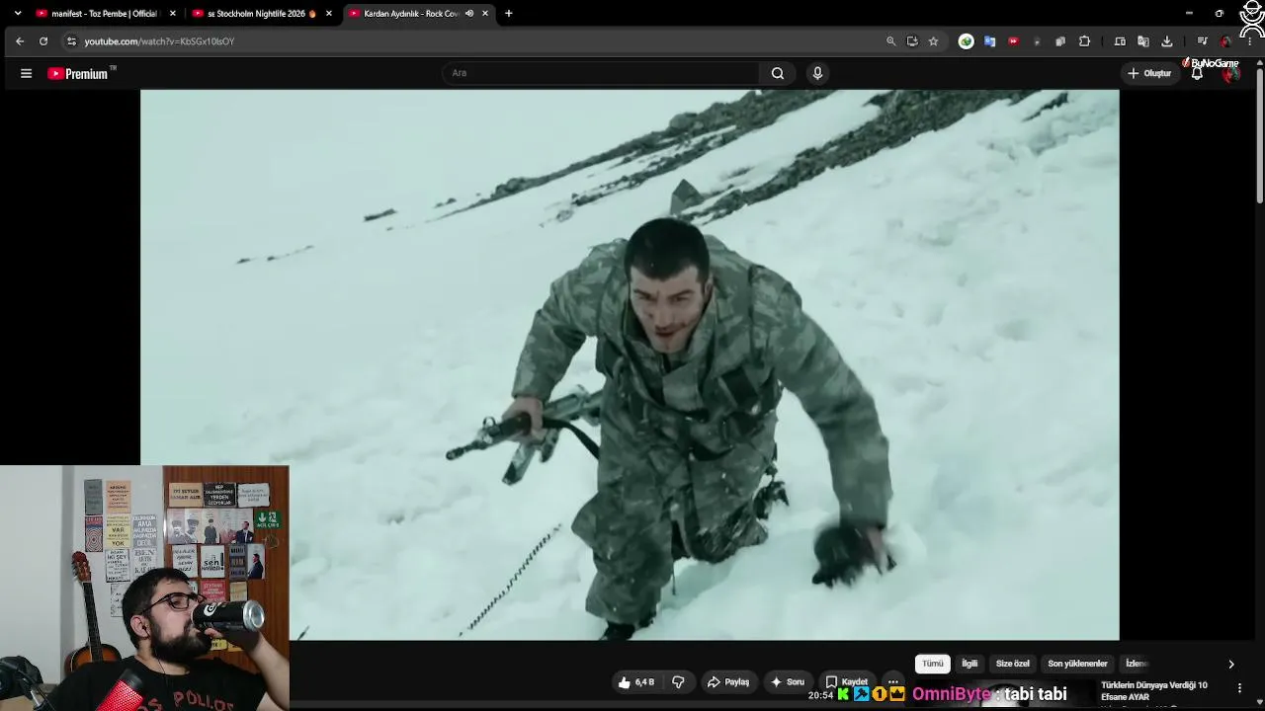
Task: View site information for youtube.com
Action: 71,41
